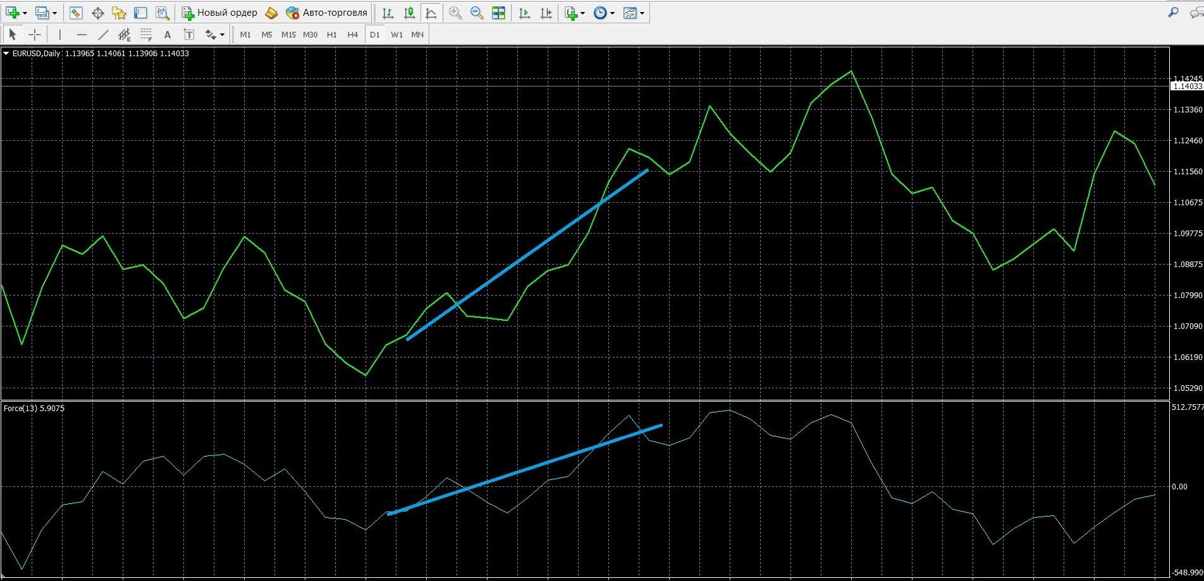Open the Strategy Tester icon
The height and width of the screenshot is (581, 1204).
click(162, 13)
